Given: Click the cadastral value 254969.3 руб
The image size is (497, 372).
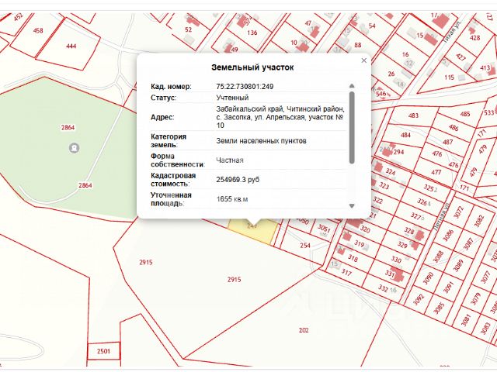Looking at the screenshot, I should tap(238, 180).
